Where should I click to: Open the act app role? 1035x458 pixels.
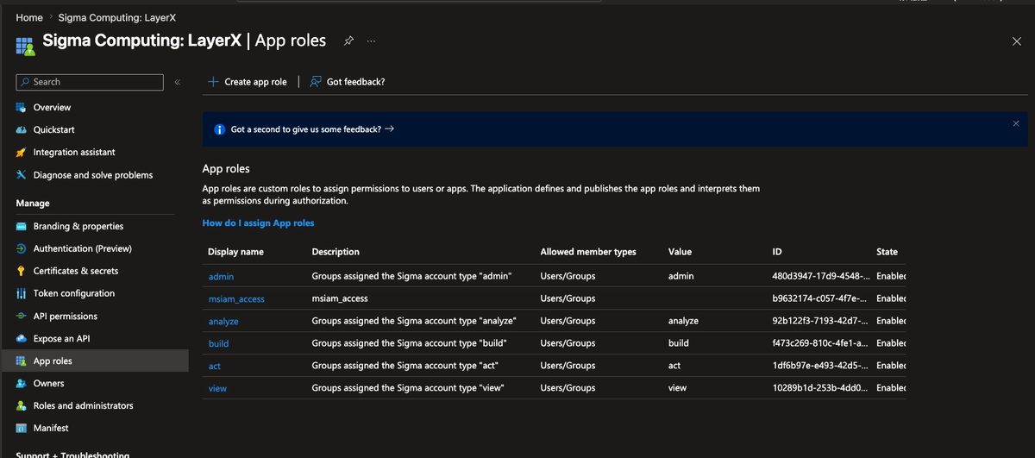pos(215,367)
